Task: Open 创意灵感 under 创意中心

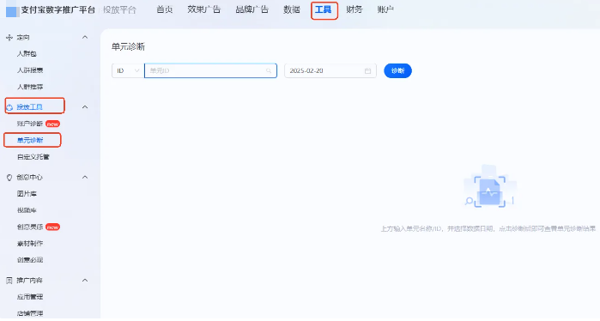Action: point(30,227)
